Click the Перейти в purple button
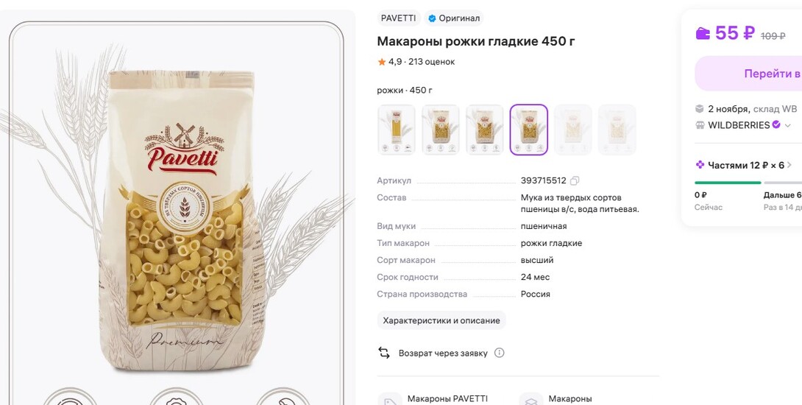 (x=748, y=74)
